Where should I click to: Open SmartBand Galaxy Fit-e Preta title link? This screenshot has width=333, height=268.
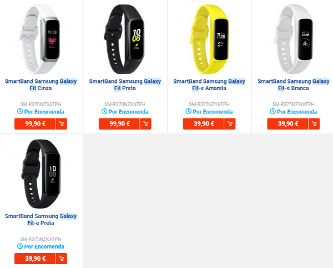[41, 219]
